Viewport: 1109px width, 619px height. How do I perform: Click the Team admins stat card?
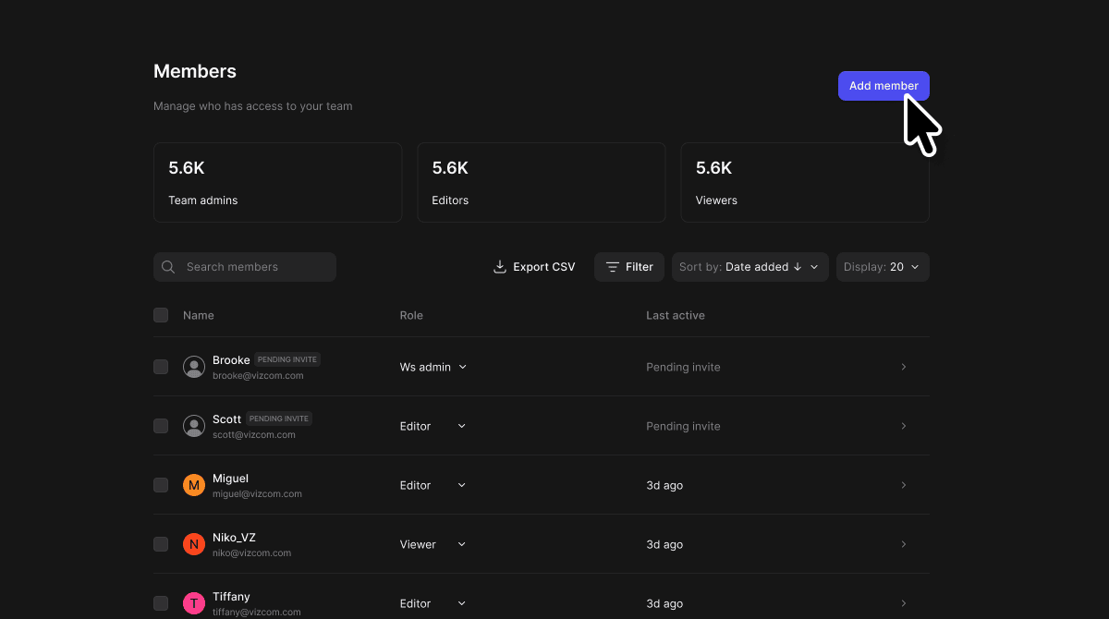tap(278, 182)
